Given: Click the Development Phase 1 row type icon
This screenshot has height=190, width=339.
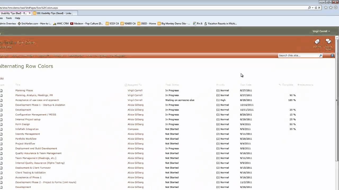Looking at the screenshot, I should coord(1,105).
